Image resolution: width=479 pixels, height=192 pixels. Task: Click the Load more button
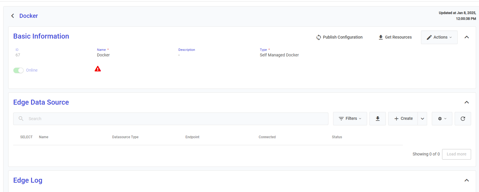[x=456, y=154]
